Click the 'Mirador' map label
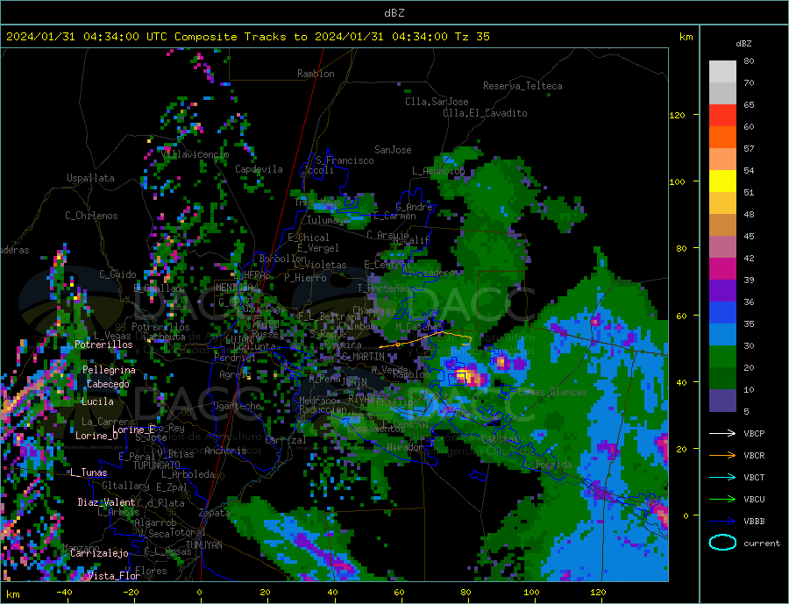Screen dimensions: 789x604 [x=405, y=447]
